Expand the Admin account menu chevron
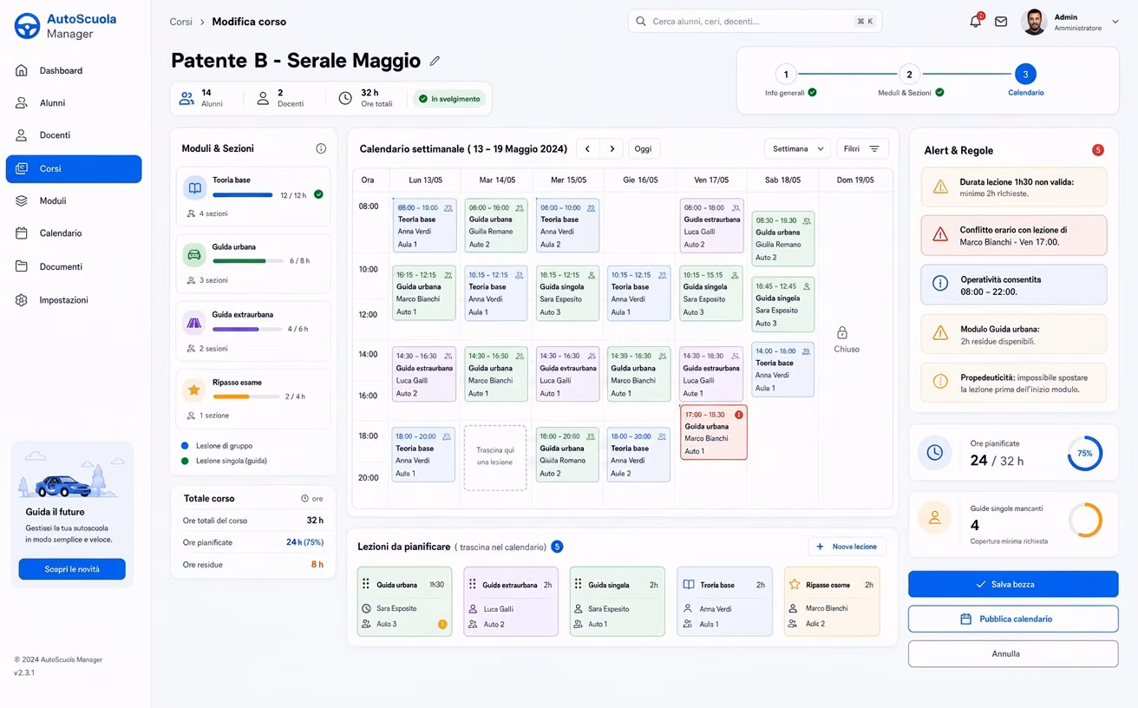 [x=1115, y=22]
